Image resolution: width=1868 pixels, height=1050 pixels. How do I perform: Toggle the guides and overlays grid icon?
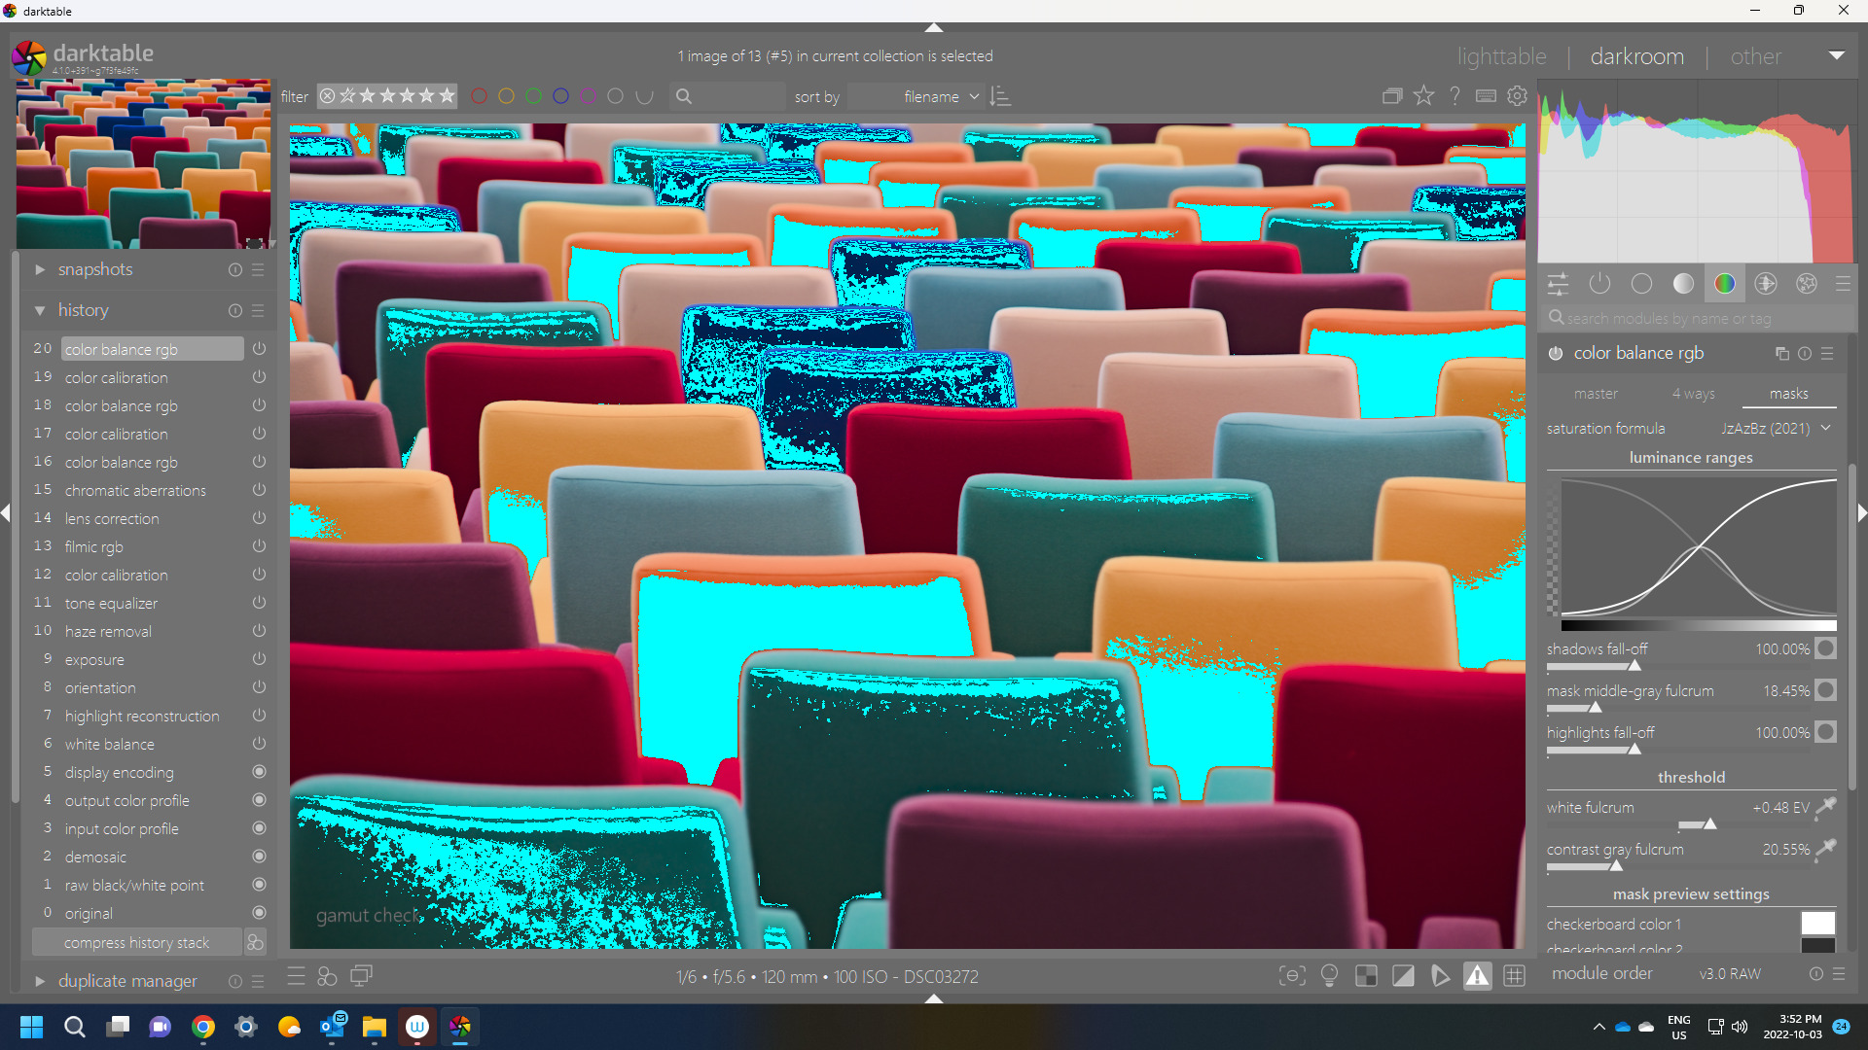click(x=1514, y=976)
